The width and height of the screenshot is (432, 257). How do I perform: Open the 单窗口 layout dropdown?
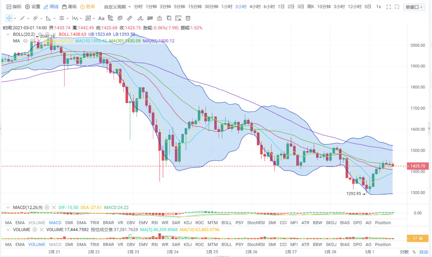click(414, 7)
